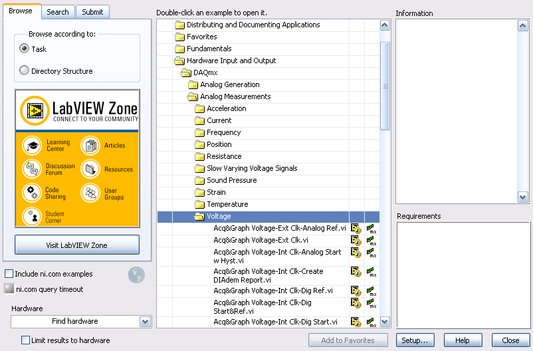Click Information pane scroll down arrow
Image resolution: width=533 pixels, height=351 pixels.
[x=522, y=197]
